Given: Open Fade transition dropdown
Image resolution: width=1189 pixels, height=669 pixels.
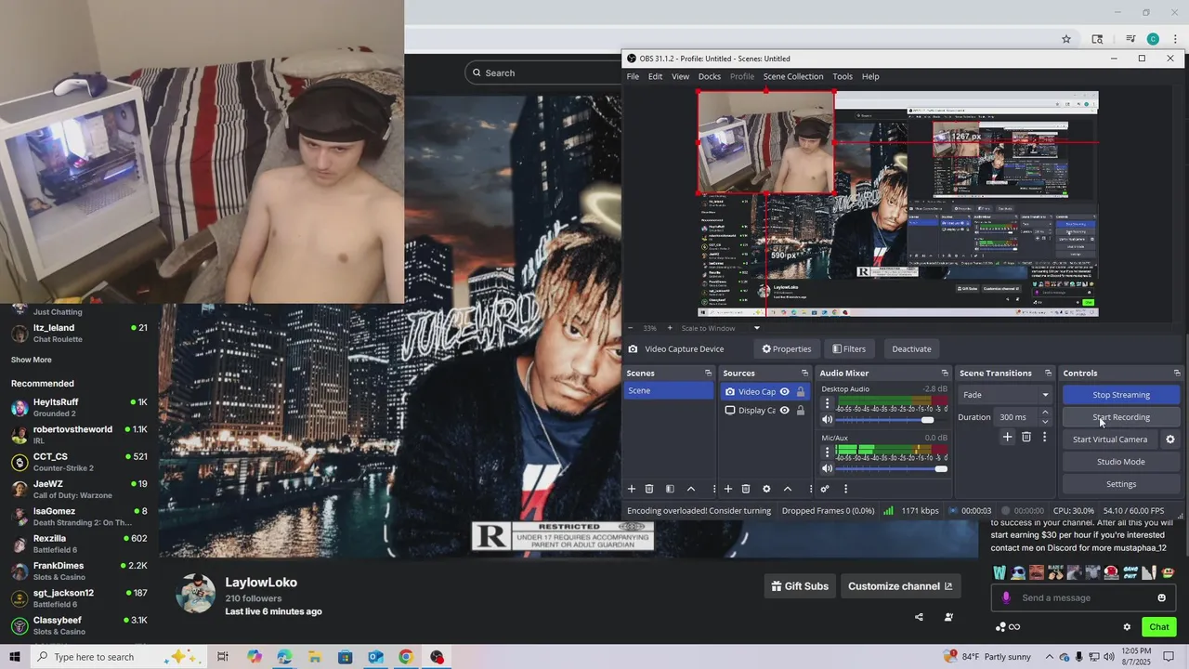Looking at the screenshot, I should (1005, 395).
